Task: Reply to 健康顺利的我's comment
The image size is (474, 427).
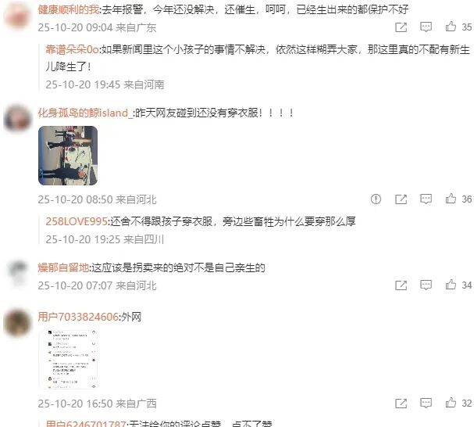Action: (x=426, y=27)
